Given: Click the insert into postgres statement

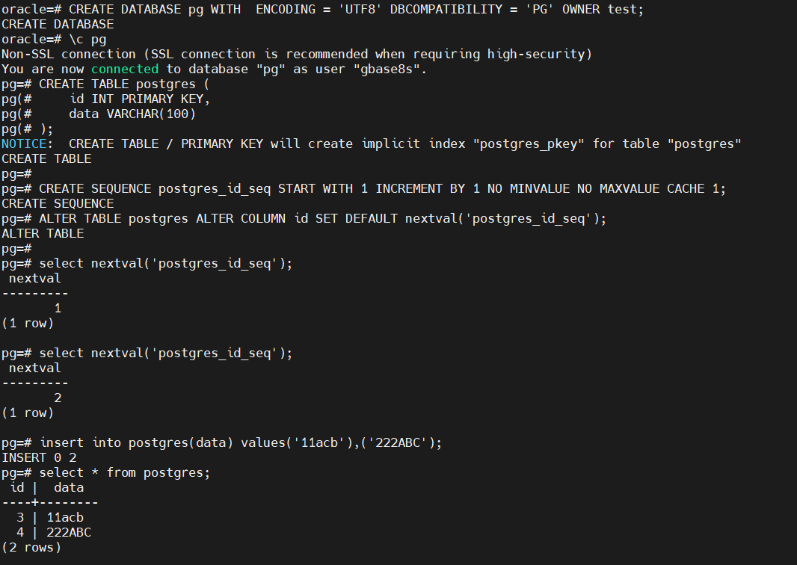Looking at the screenshot, I should (240, 442).
